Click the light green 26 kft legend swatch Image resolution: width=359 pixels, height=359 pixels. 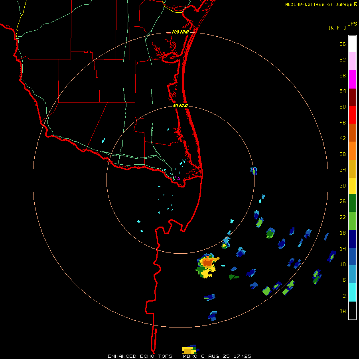[352, 221]
